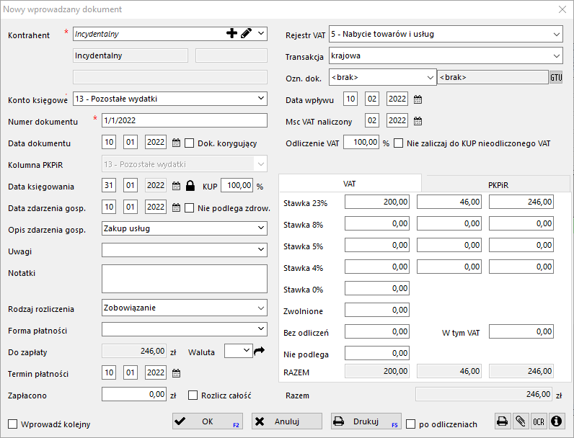
Task: Toggle Wprowadź kolejny checkbox
Action: tap(13, 424)
